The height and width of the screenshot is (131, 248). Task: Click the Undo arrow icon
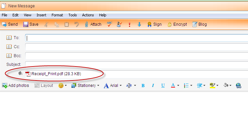tap(77, 24)
